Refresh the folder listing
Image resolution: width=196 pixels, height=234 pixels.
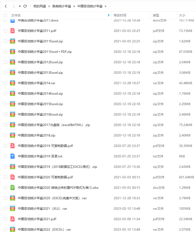coord(25,6)
